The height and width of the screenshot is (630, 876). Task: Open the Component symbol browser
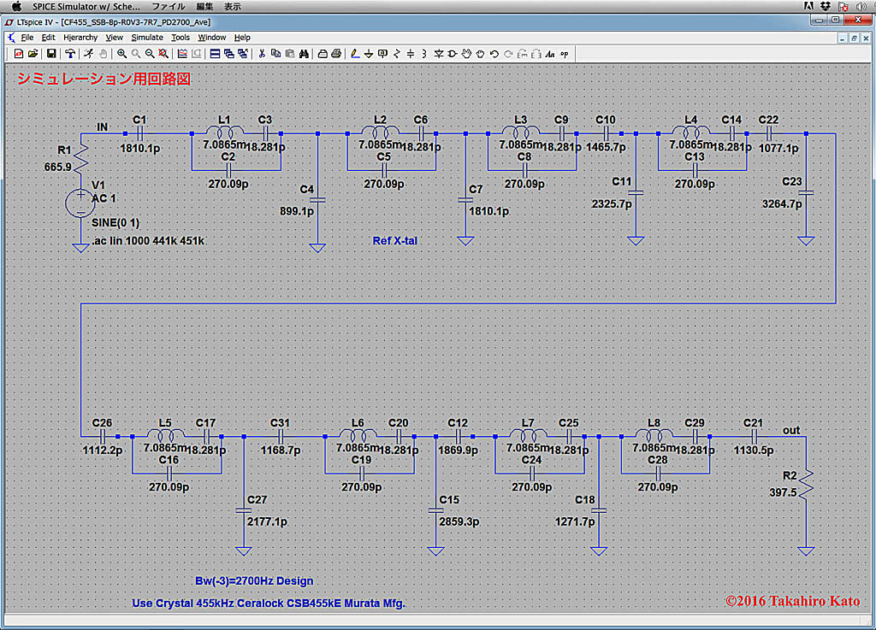point(452,54)
